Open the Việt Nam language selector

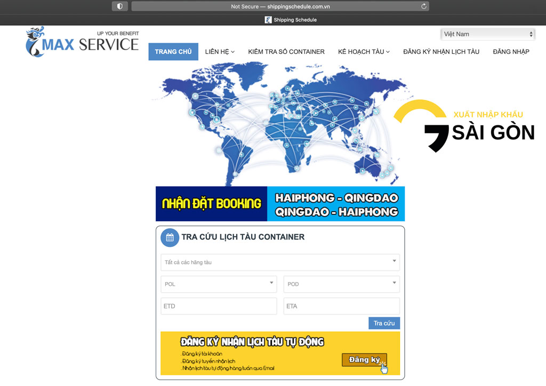tap(488, 34)
